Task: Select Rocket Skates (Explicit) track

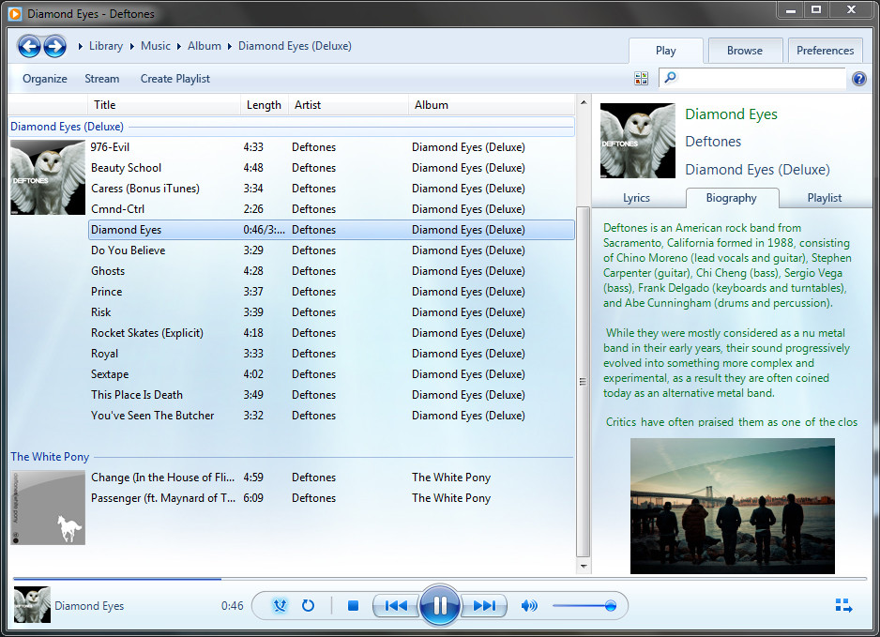Action: 331,333
